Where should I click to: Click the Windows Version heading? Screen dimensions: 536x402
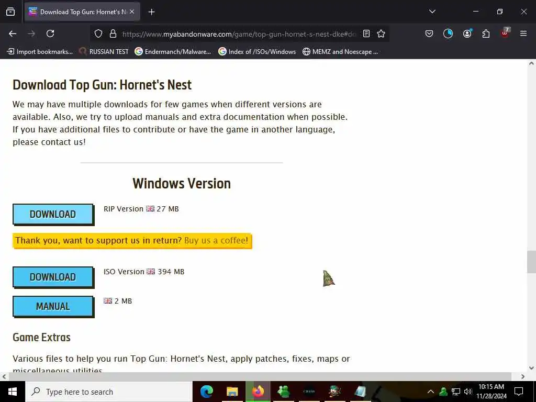[x=182, y=184]
